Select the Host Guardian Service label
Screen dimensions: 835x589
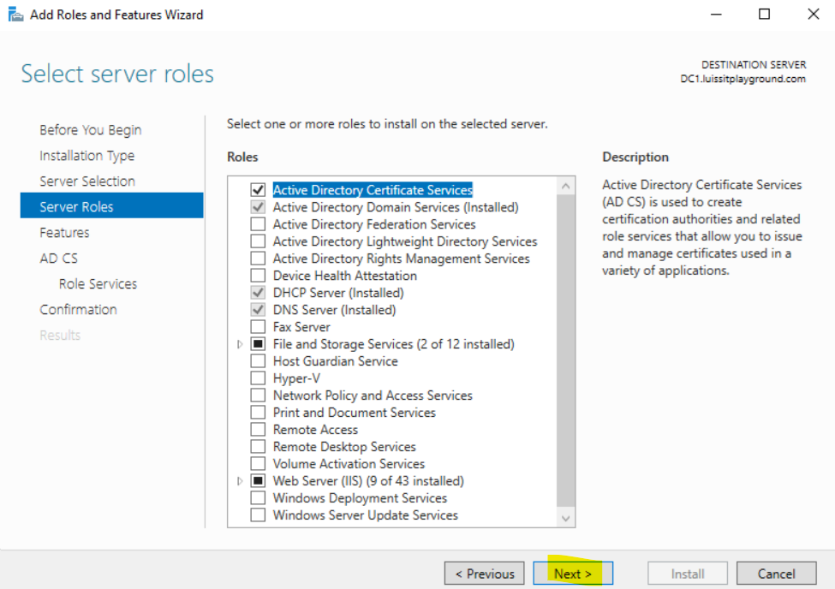[336, 361]
